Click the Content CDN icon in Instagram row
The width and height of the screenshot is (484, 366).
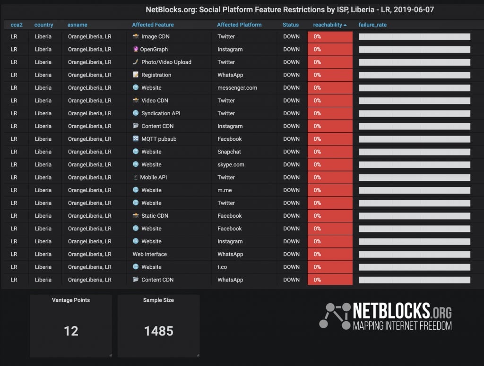click(136, 126)
